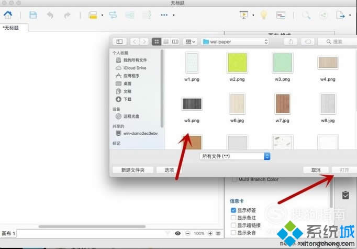Image resolution: width=357 pixels, height=249 pixels.
Task: Select win-dcmo2ec3ebv shared computer
Action: pos(136,133)
